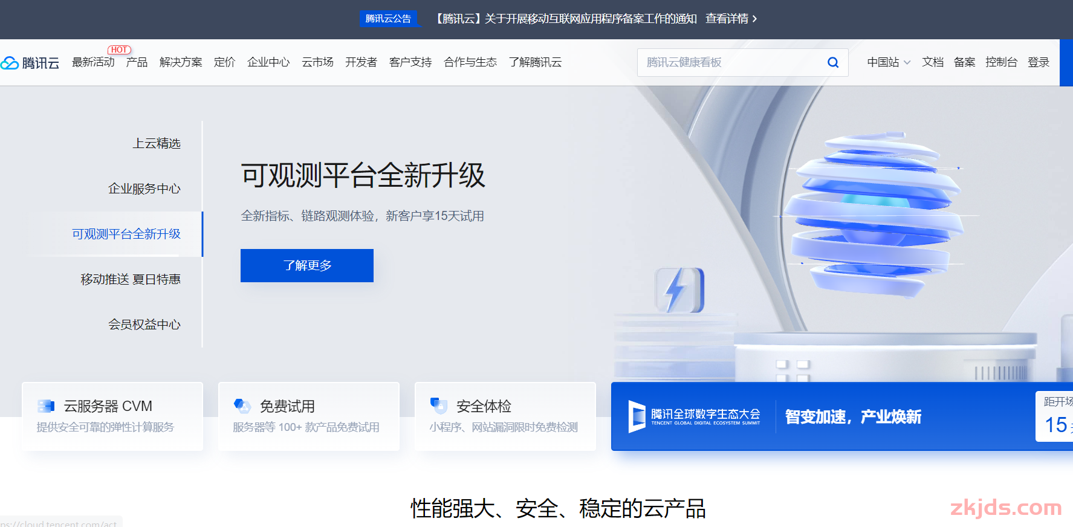The width and height of the screenshot is (1073, 527).
Task: Go to 定价 pricing page
Action: click(224, 62)
